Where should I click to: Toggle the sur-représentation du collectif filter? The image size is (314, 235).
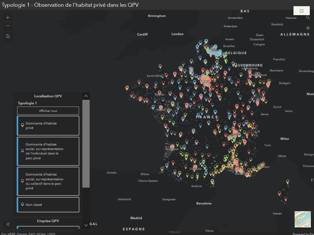point(48,181)
